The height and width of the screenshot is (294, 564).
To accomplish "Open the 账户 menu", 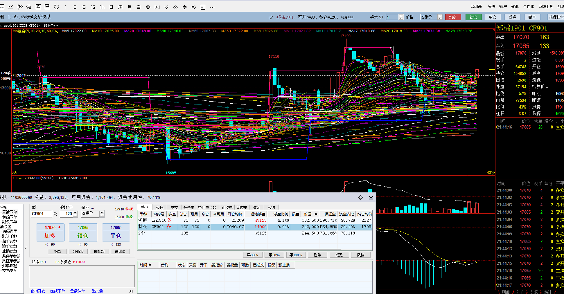I will 503,7.
